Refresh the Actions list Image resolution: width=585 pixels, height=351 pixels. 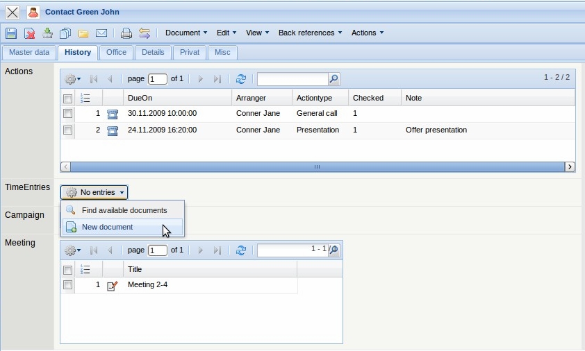click(241, 79)
